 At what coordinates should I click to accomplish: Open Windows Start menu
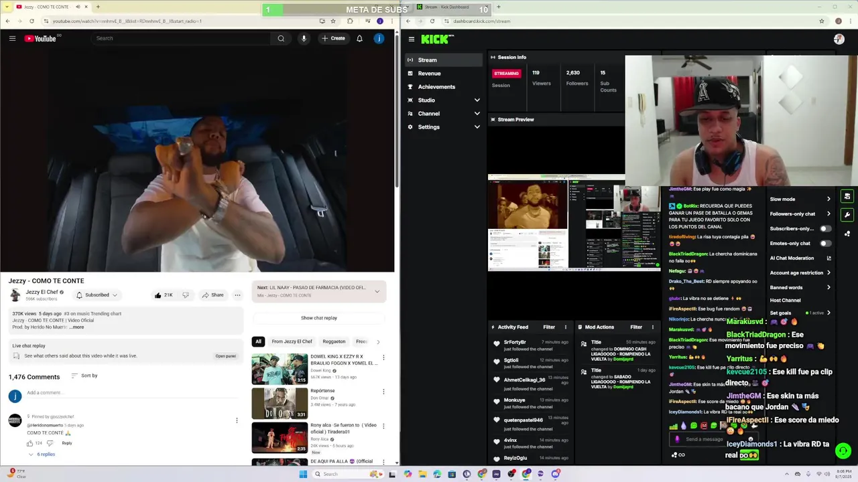[x=303, y=474]
